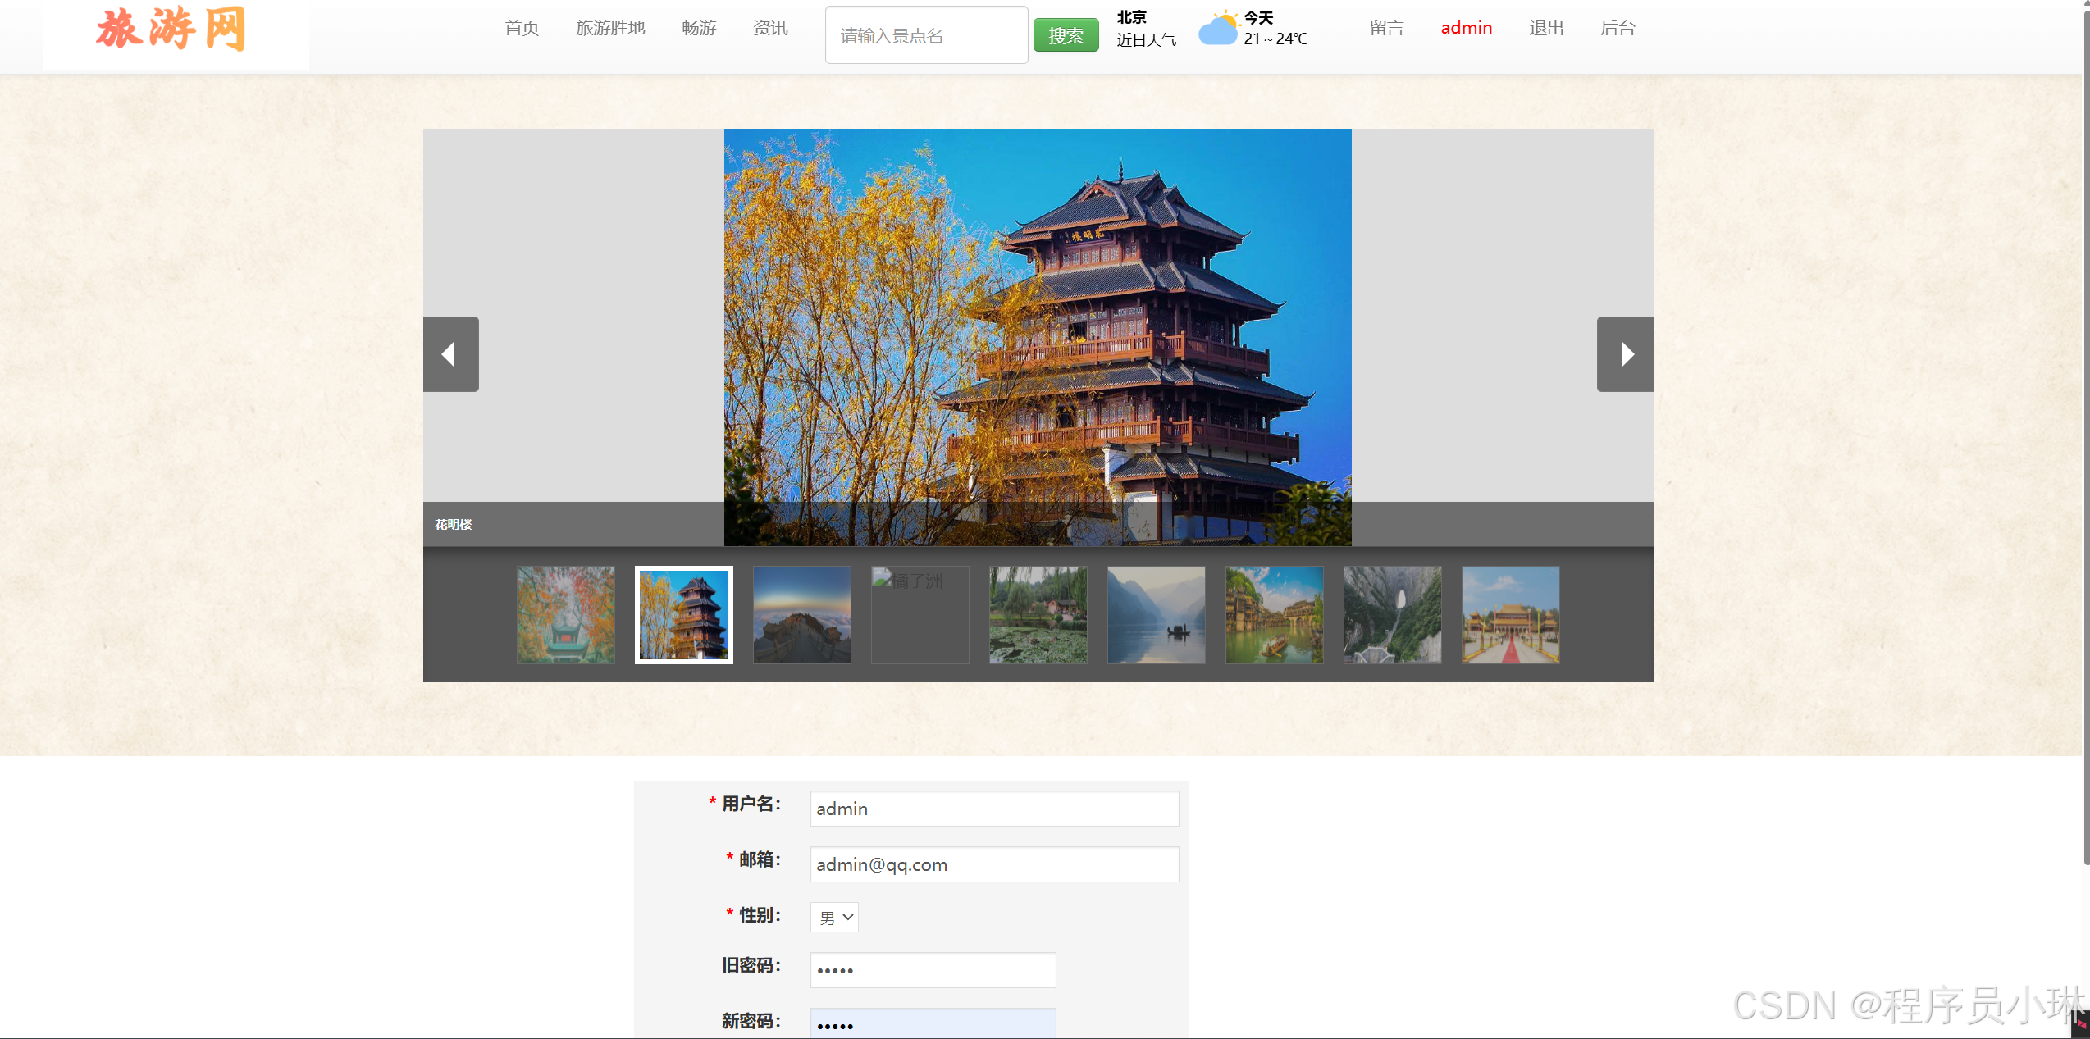Click the weather icon next to 今天

(1219, 27)
